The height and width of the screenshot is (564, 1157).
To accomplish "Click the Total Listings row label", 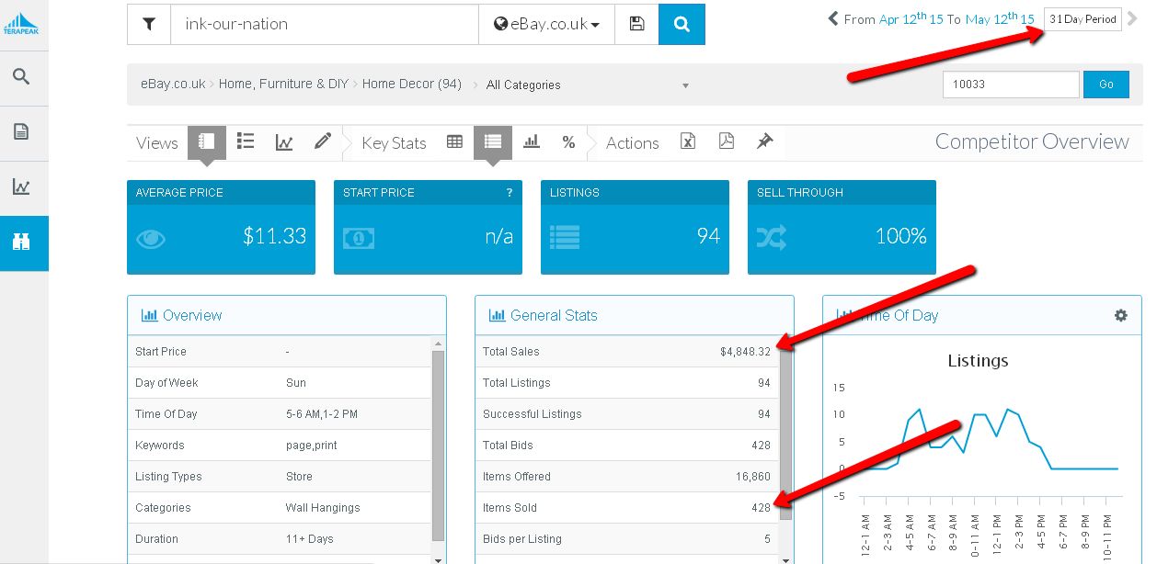I will click(x=516, y=383).
